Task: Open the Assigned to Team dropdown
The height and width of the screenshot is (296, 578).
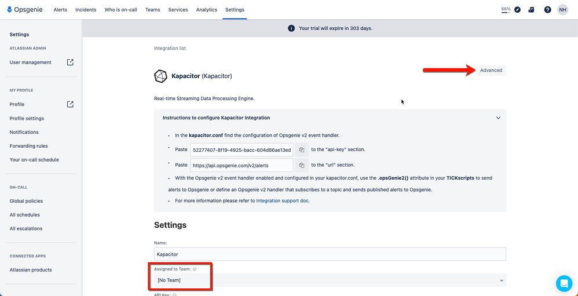Action: pos(330,280)
